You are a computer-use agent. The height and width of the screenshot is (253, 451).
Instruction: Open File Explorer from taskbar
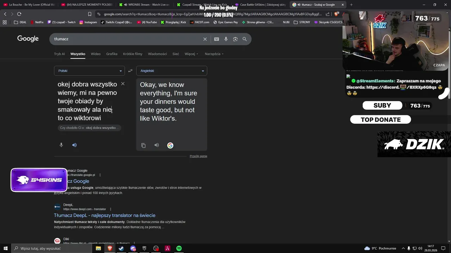coord(98,248)
